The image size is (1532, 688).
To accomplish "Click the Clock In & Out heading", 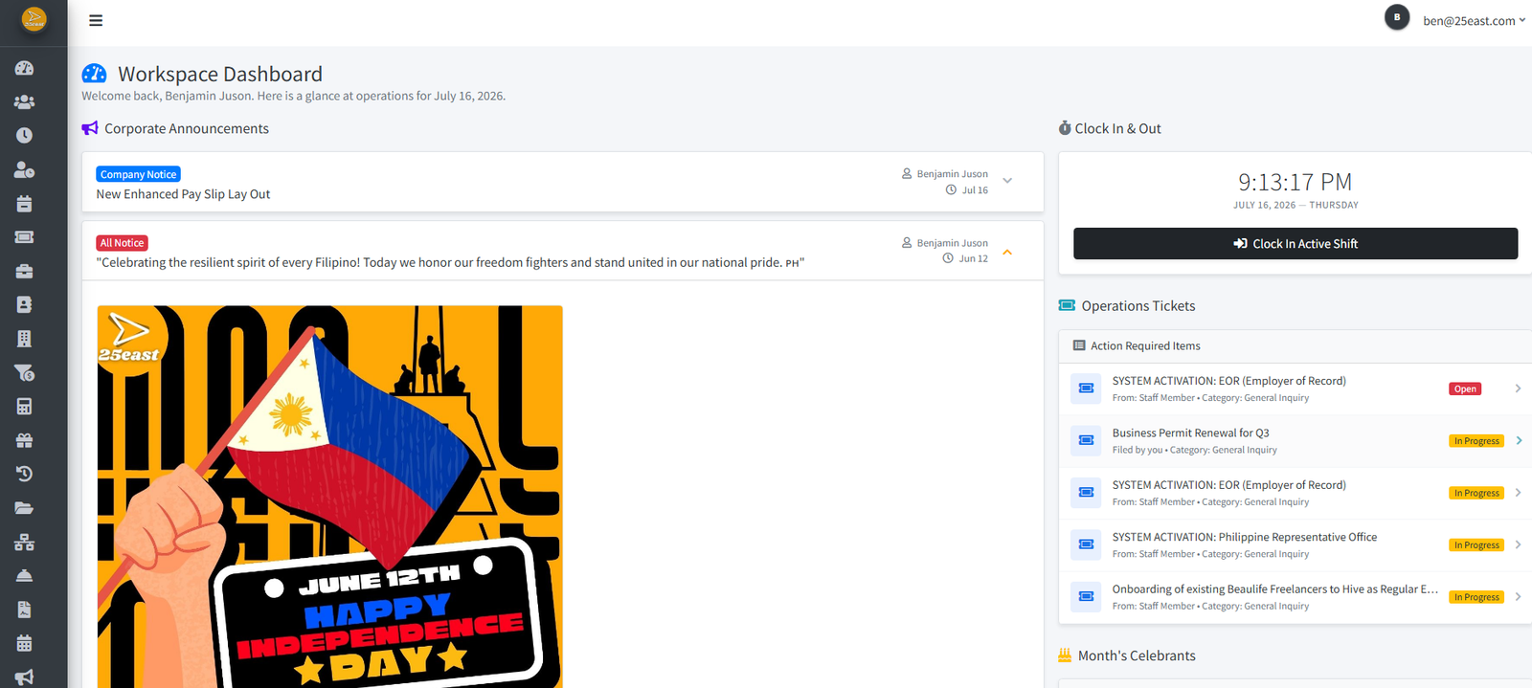I will [x=1117, y=128].
